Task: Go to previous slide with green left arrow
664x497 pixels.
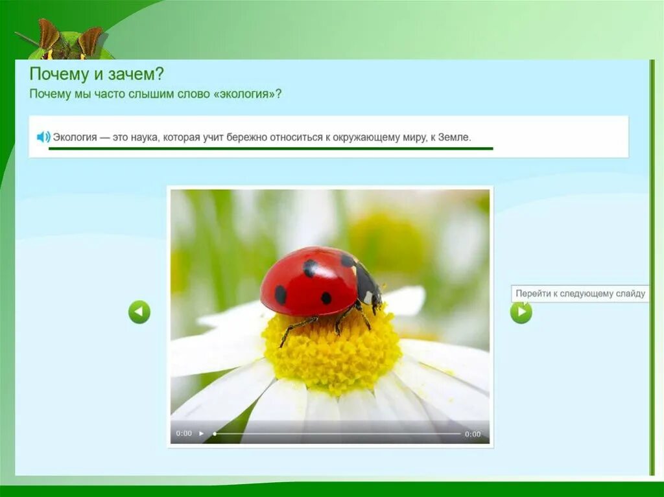Action: (x=139, y=312)
